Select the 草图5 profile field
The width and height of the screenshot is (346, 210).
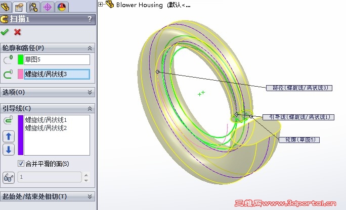click(57, 59)
